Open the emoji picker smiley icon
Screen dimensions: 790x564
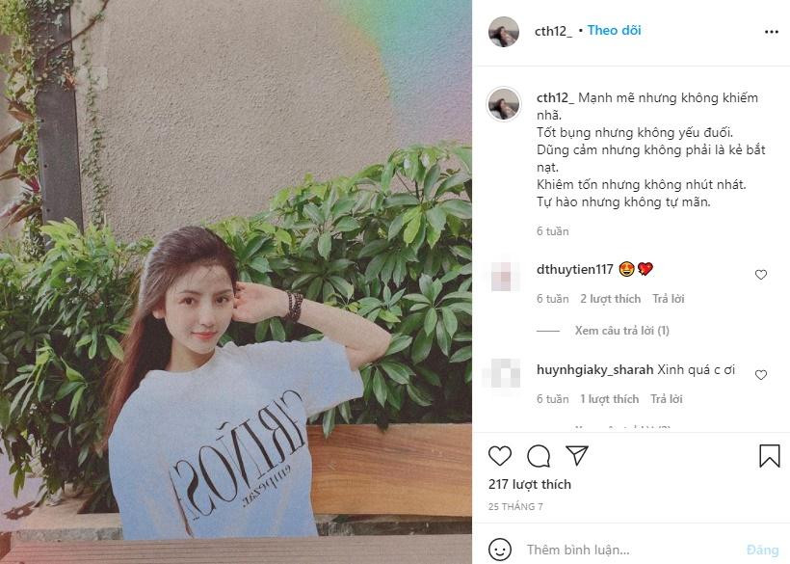[x=500, y=550]
